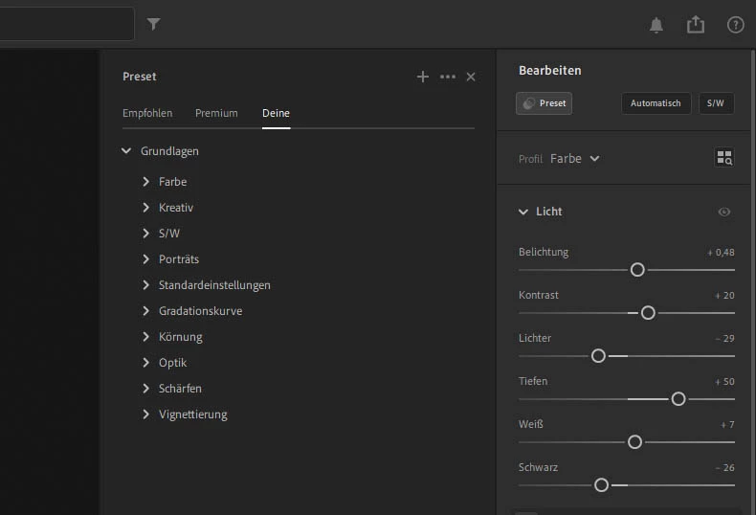
Task: Browse profiles with the grid icon
Action: tap(724, 158)
